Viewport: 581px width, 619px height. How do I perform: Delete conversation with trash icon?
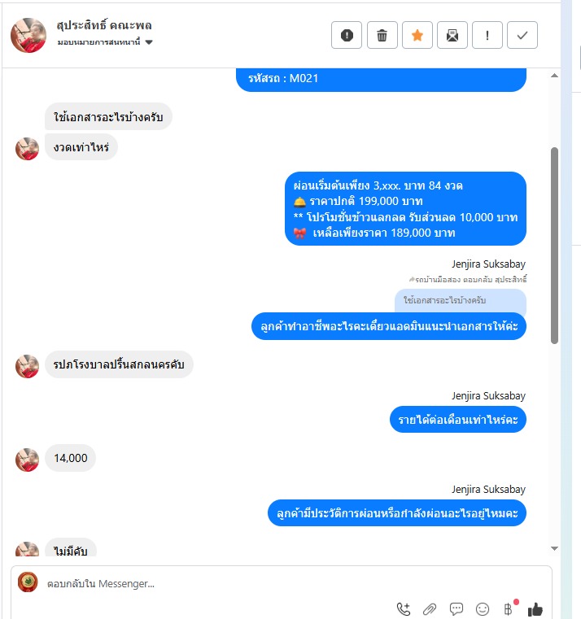coord(382,35)
